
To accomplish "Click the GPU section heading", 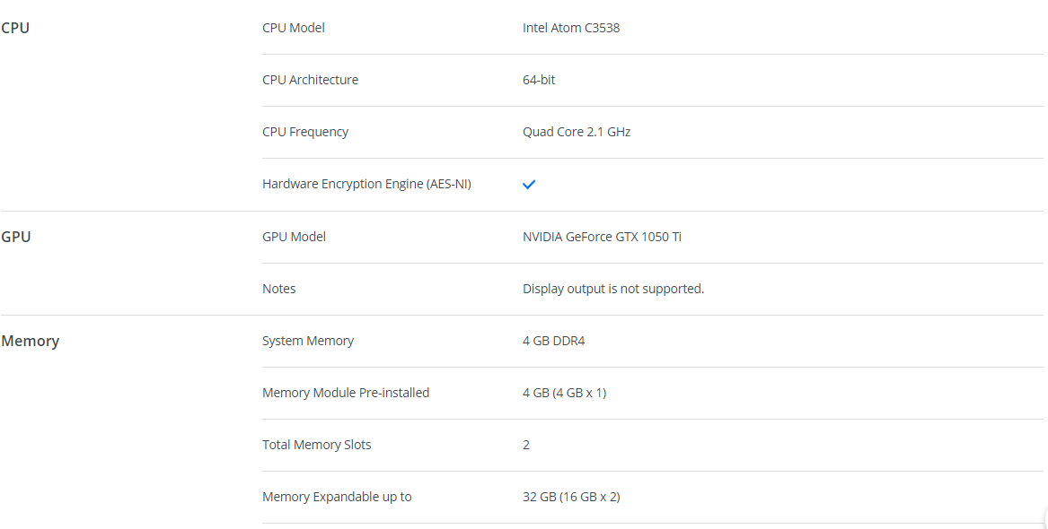I will (16, 237).
